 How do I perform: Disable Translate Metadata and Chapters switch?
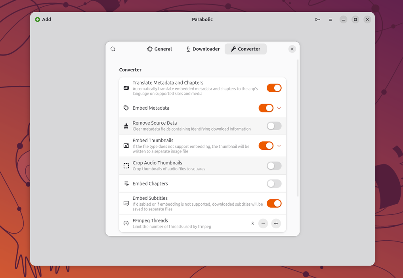[x=274, y=88]
